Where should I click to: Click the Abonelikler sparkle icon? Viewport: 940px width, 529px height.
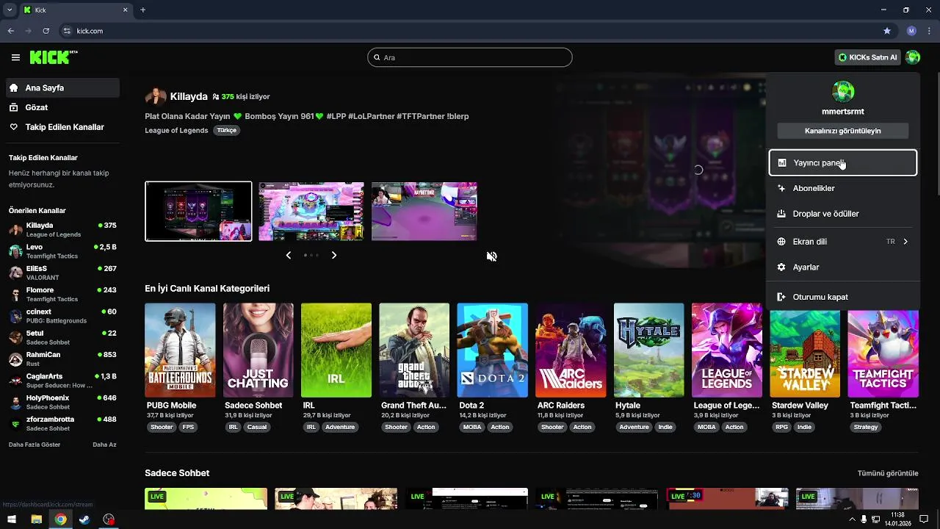click(x=781, y=188)
